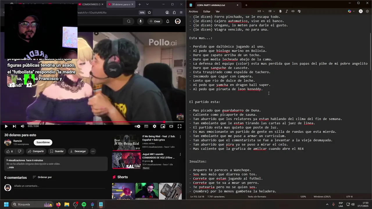
Task: Save video with Guardar button
Action: coord(57,151)
